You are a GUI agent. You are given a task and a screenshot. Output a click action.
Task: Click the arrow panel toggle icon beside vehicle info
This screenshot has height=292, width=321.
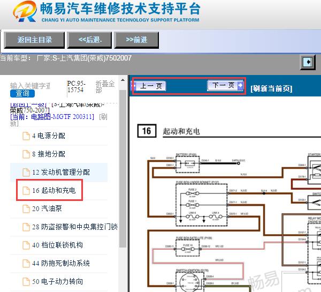pos(308,62)
